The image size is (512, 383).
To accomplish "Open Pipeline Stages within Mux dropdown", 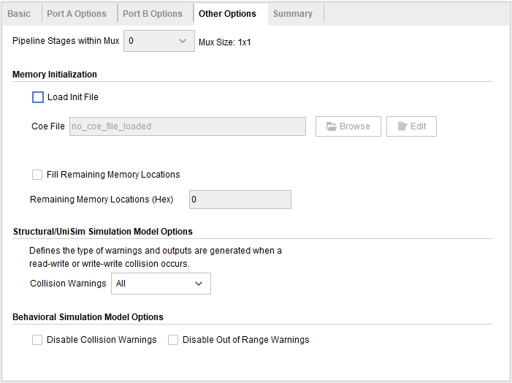I will tap(158, 41).
